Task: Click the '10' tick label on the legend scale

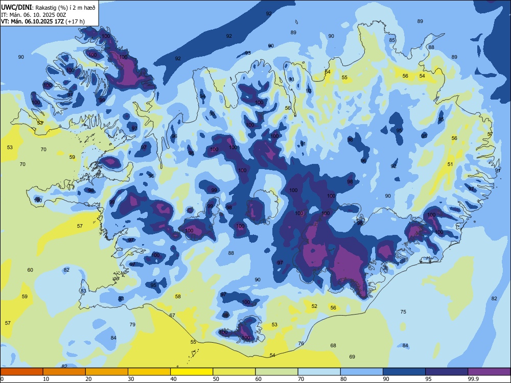Action: [46, 379]
